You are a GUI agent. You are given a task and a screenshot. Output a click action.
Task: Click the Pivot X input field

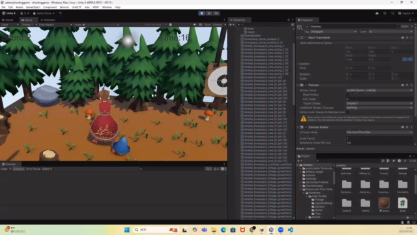(x=358, y=68)
